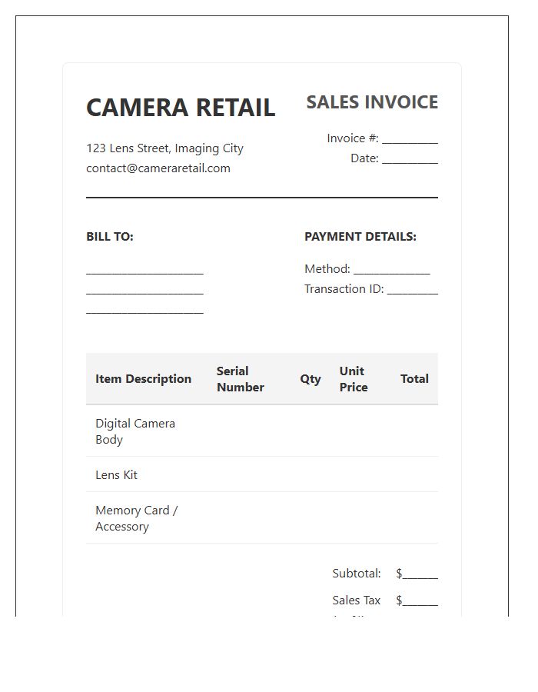Select the Lens Kit row
This screenshot has height=692, width=538.
click(x=262, y=474)
